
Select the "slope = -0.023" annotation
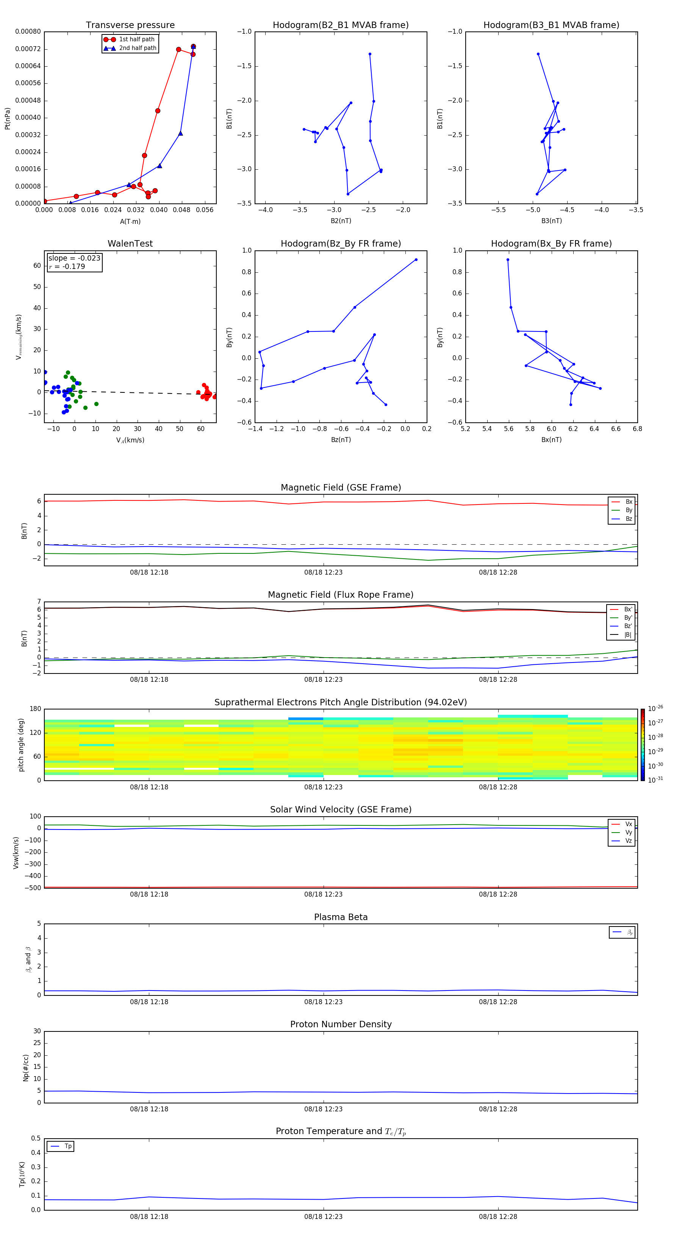pyautogui.click(x=74, y=258)
